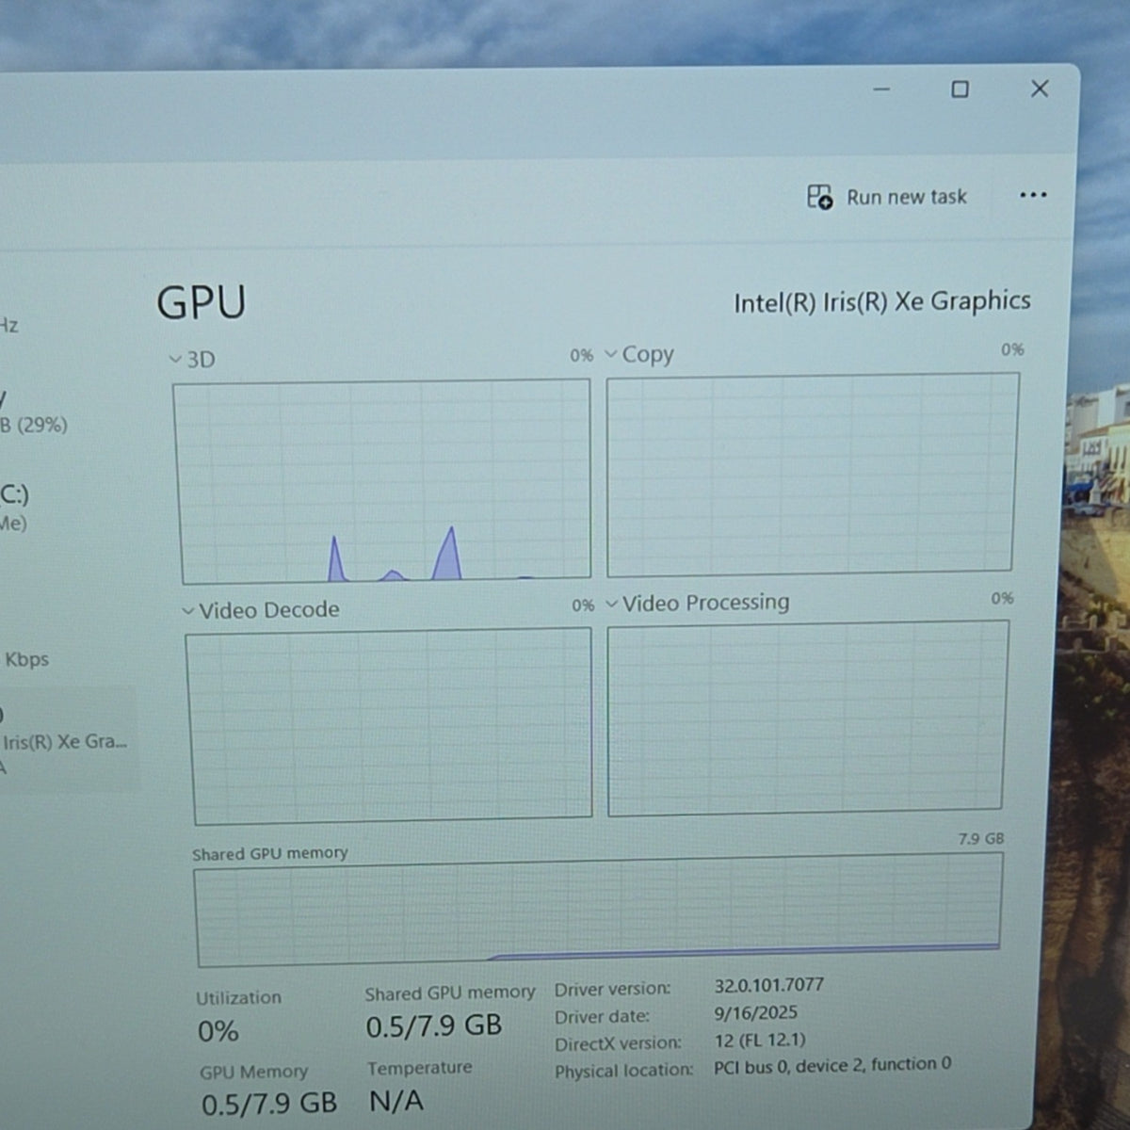The image size is (1130, 1130).
Task: Open the Copy engine dropdown
Action: click(x=639, y=355)
